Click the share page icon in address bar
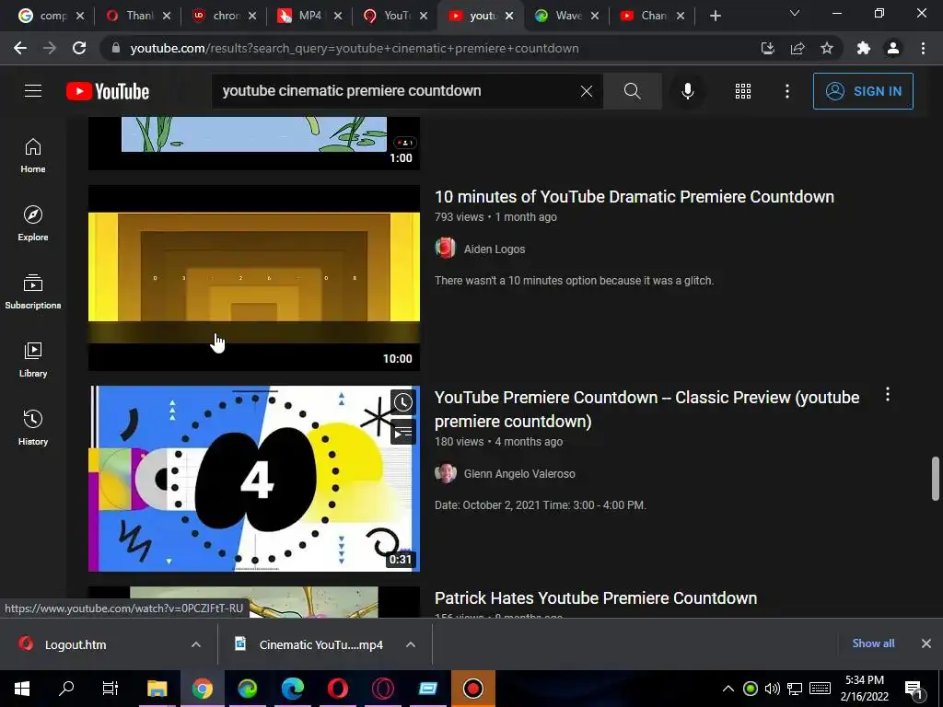This screenshot has width=943, height=707. click(x=797, y=48)
